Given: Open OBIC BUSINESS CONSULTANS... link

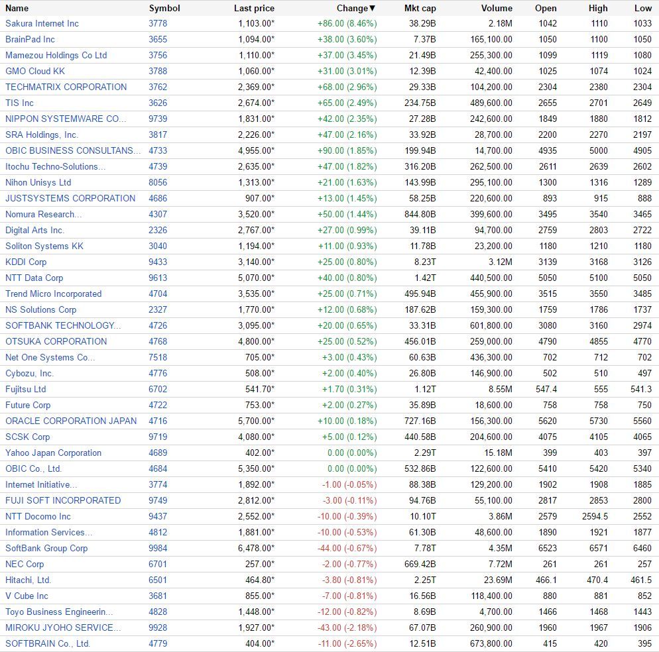Looking at the screenshot, I should coord(73,151).
